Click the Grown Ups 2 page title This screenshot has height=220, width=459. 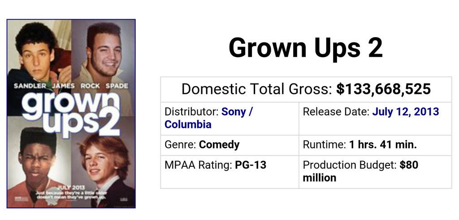[x=306, y=48]
